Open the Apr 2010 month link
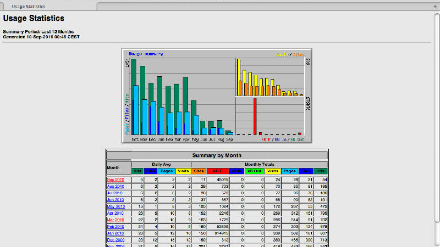The height and width of the screenshot is (247, 440). point(115,213)
